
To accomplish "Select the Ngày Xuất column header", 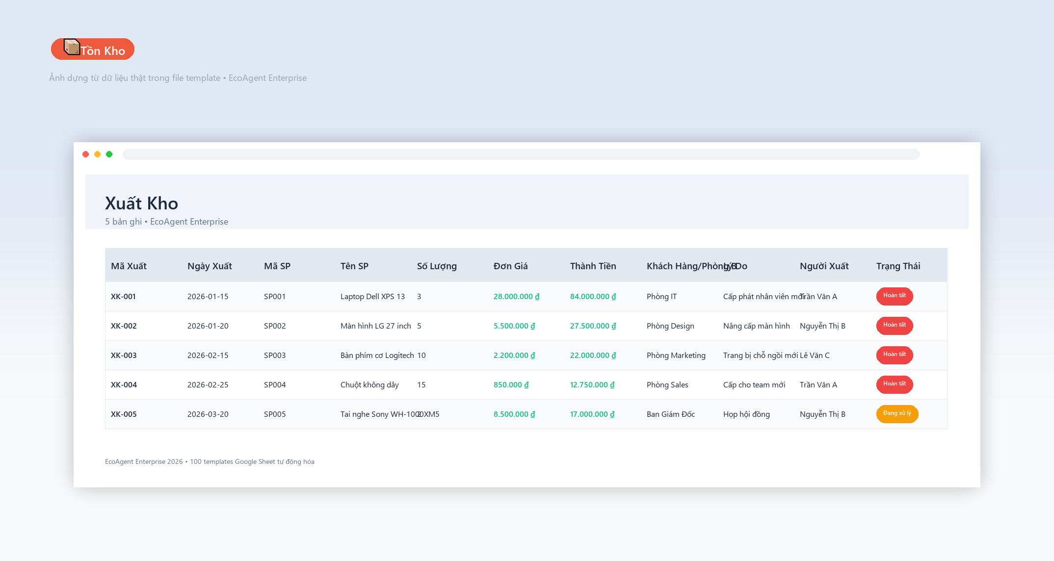I will click(210, 266).
